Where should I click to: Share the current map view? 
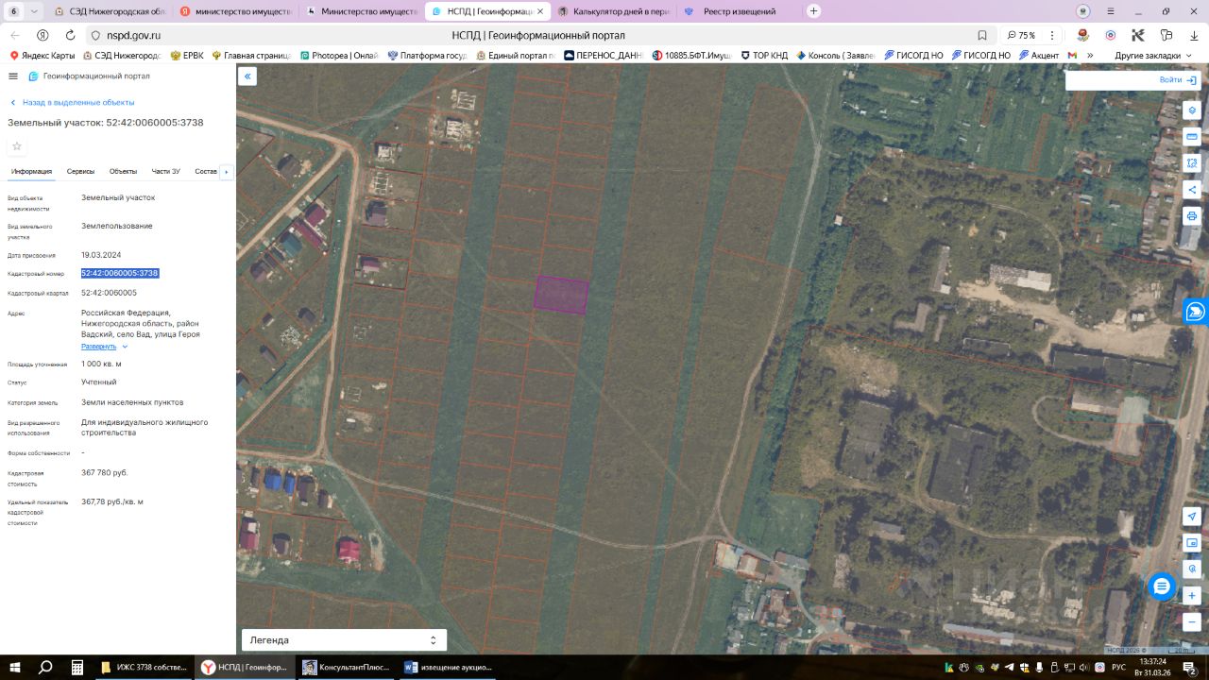(x=1192, y=190)
